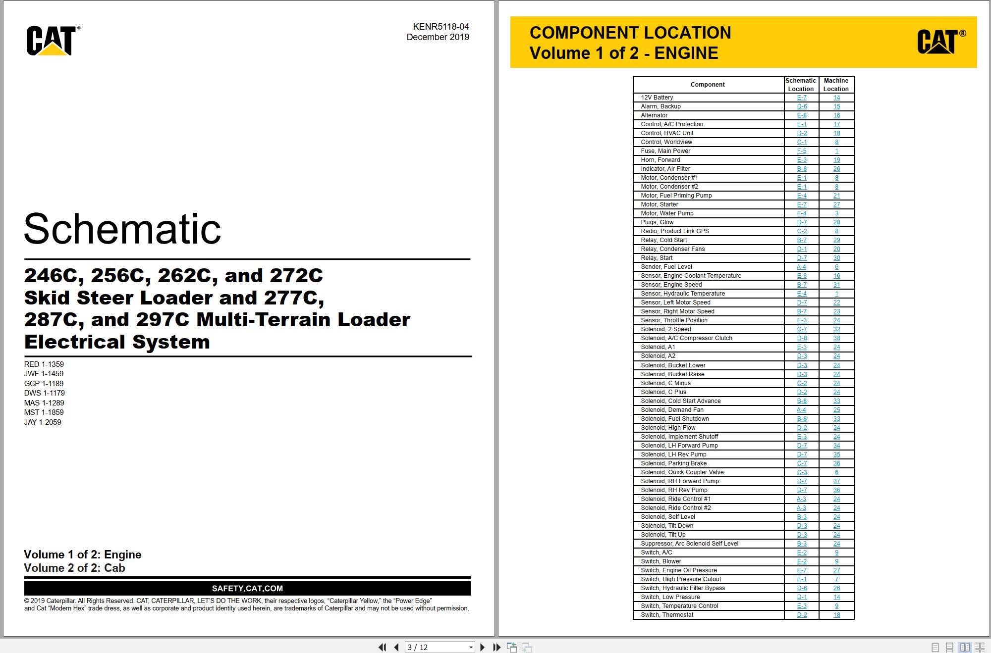Image resolution: width=991 pixels, height=653 pixels.
Task: Open machine location 7 for High Pressure Cutout
Action: pyautogui.click(x=836, y=579)
